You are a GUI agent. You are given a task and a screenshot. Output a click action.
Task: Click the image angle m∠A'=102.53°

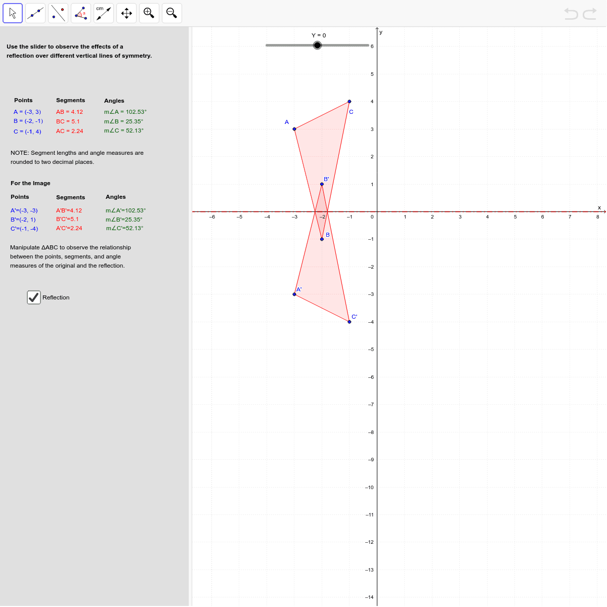pyautogui.click(x=125, y=210)
